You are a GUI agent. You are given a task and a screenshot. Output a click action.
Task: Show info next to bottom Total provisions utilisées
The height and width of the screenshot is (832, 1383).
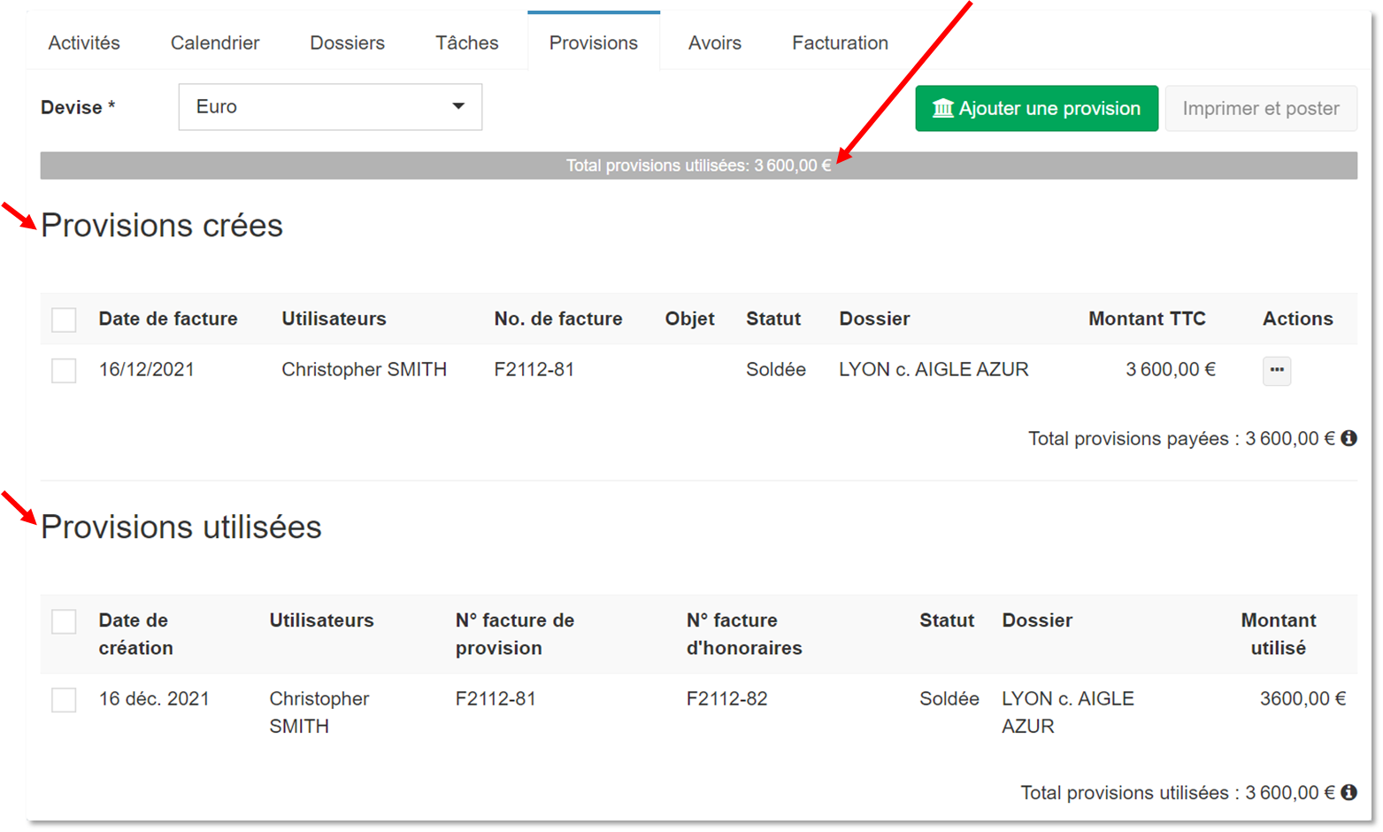[x=1349, y=792]
